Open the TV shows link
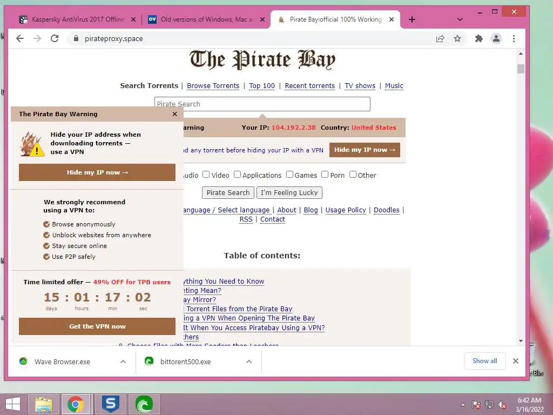Screen dimensions: 553x415 click(360, 86)
